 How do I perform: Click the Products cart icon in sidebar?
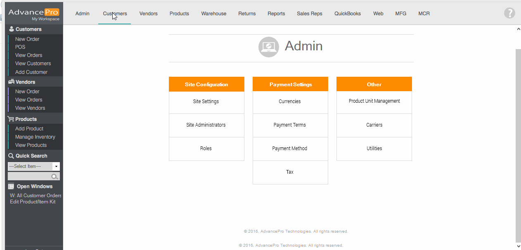11,119
